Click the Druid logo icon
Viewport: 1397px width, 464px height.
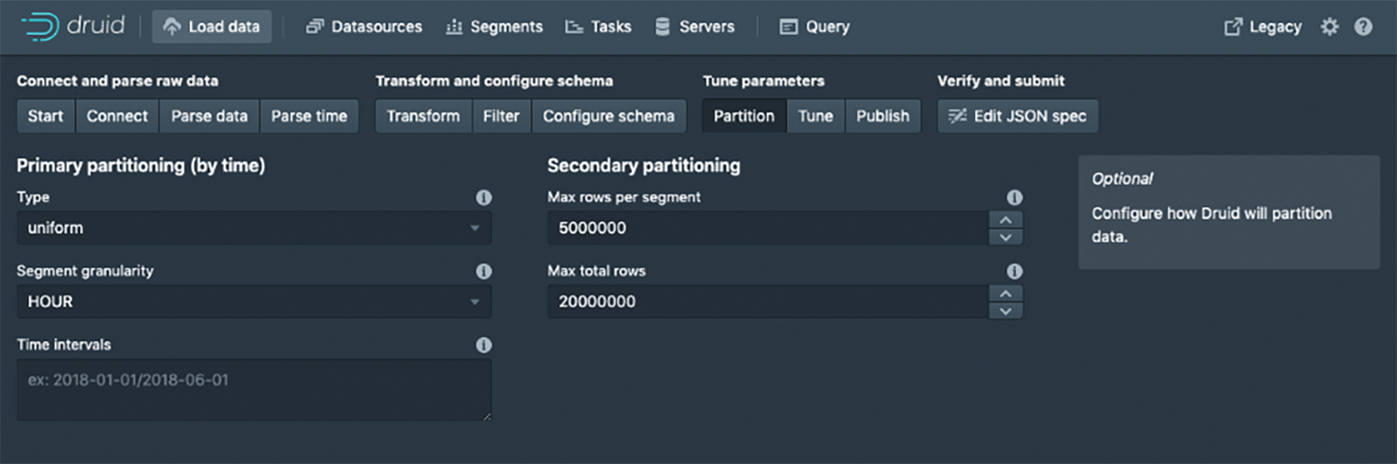pos(40,26)
